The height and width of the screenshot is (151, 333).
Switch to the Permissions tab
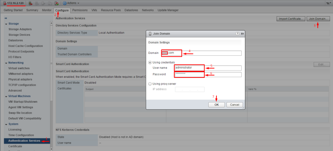tap(80, 10)
